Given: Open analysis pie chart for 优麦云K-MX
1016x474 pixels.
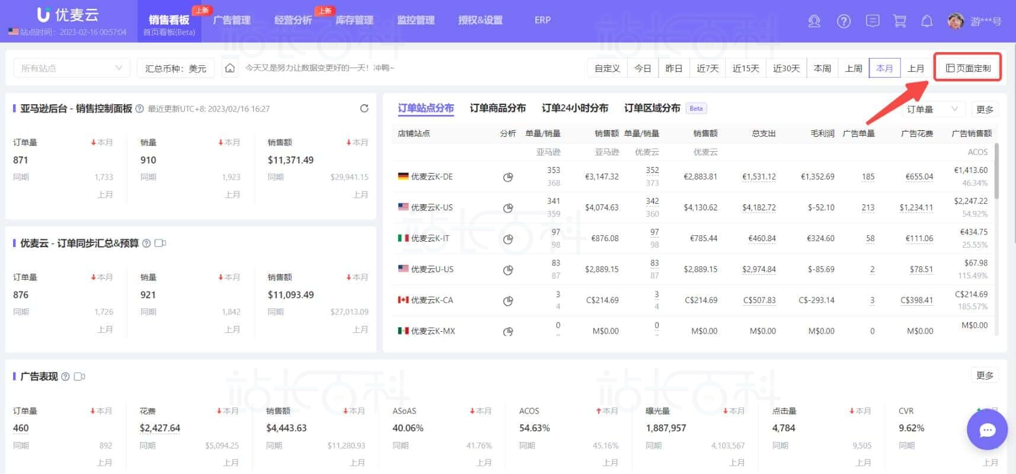Looking at the screenshot, I should 508,331.
